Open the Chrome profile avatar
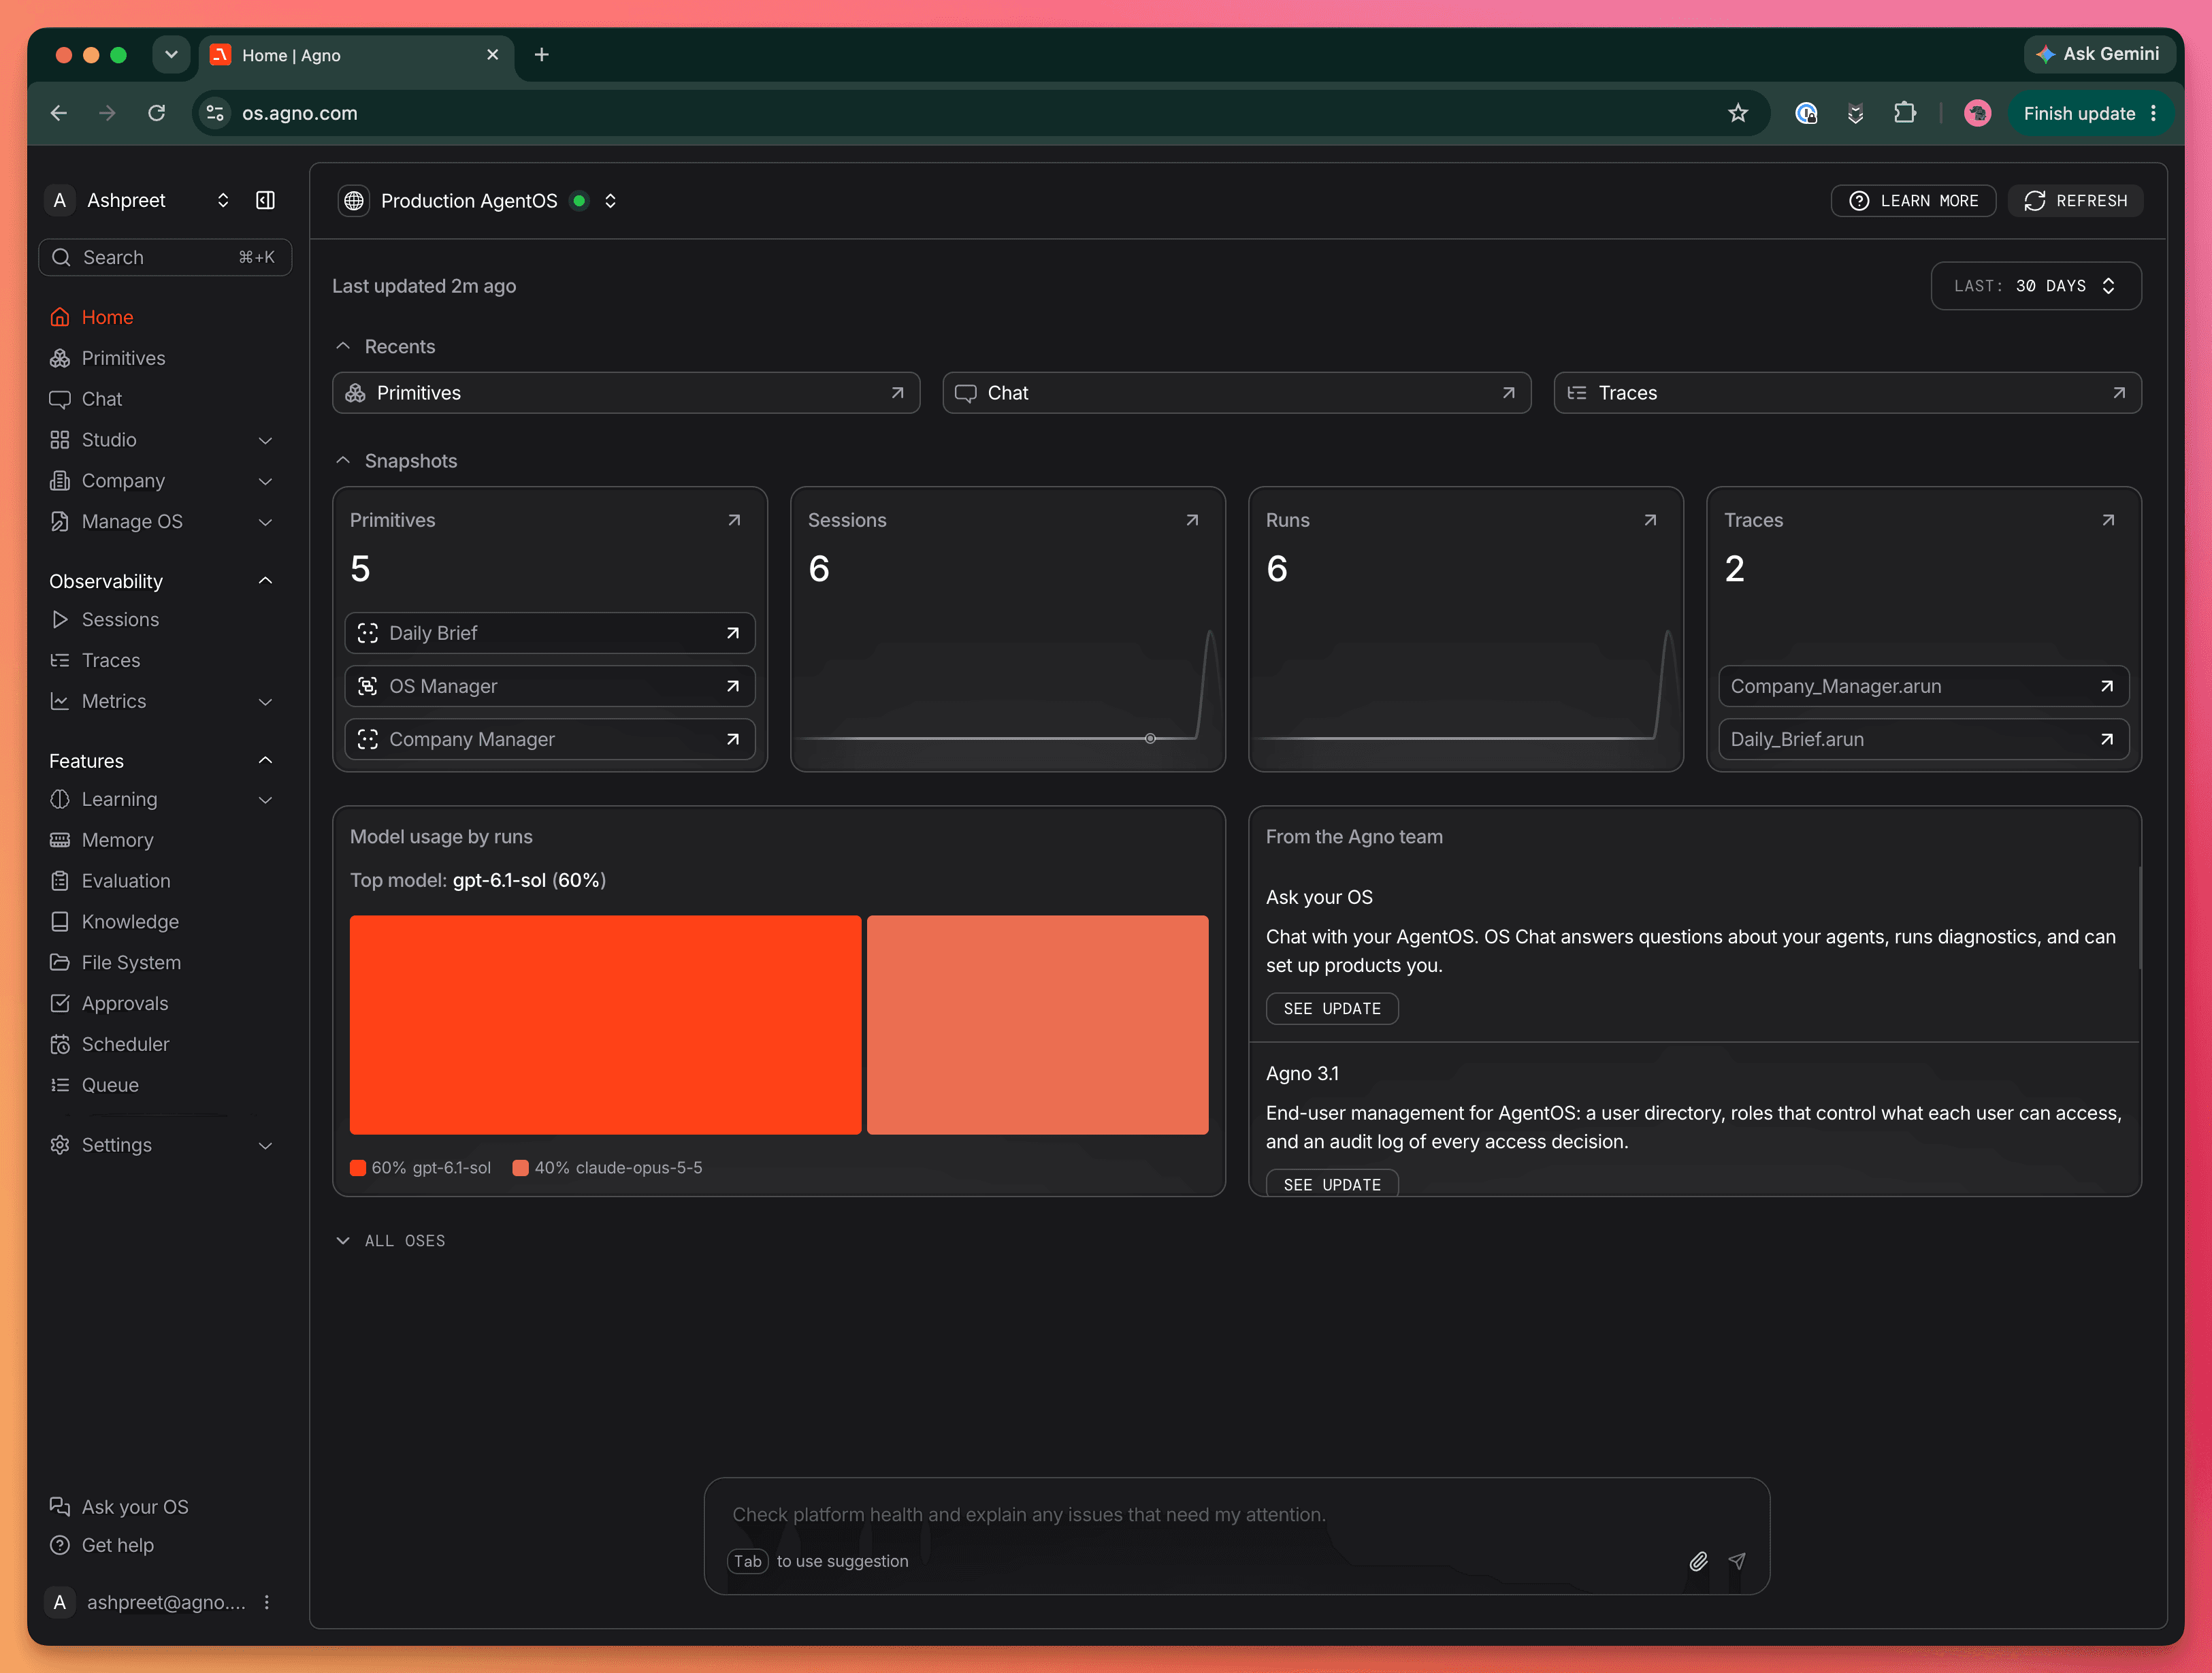 pyautogui.click(x=1977, y=113)
